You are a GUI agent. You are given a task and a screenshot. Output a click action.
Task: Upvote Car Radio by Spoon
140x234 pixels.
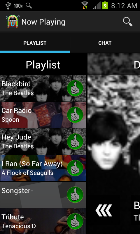click(75, 115)
